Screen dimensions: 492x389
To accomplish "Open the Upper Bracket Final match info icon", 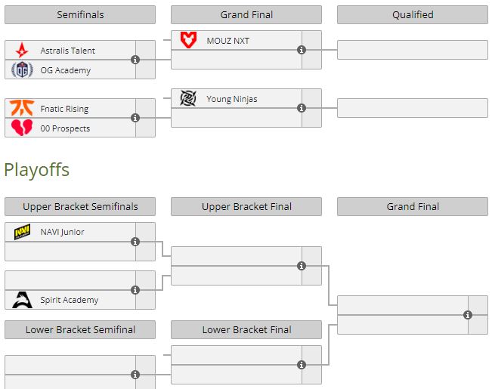I will [x=302, y=266].
